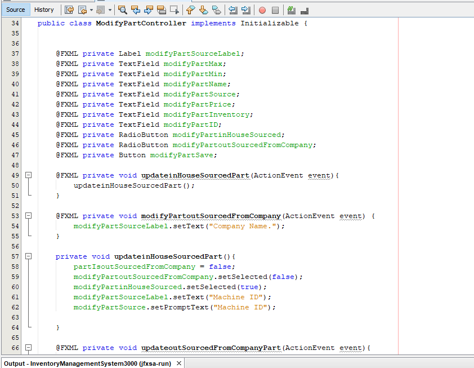Toggle Rectangular Selection icon
Screen dimensions: 474x368
pyautogui.click(x=175, y=10)
